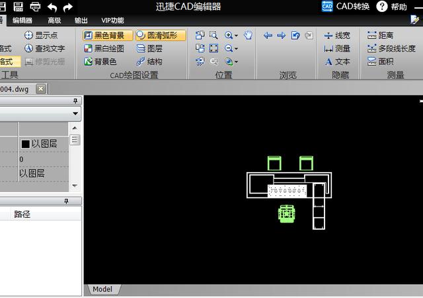
Task: Go forward with the right blue arrow
Action: click(282, 35)
